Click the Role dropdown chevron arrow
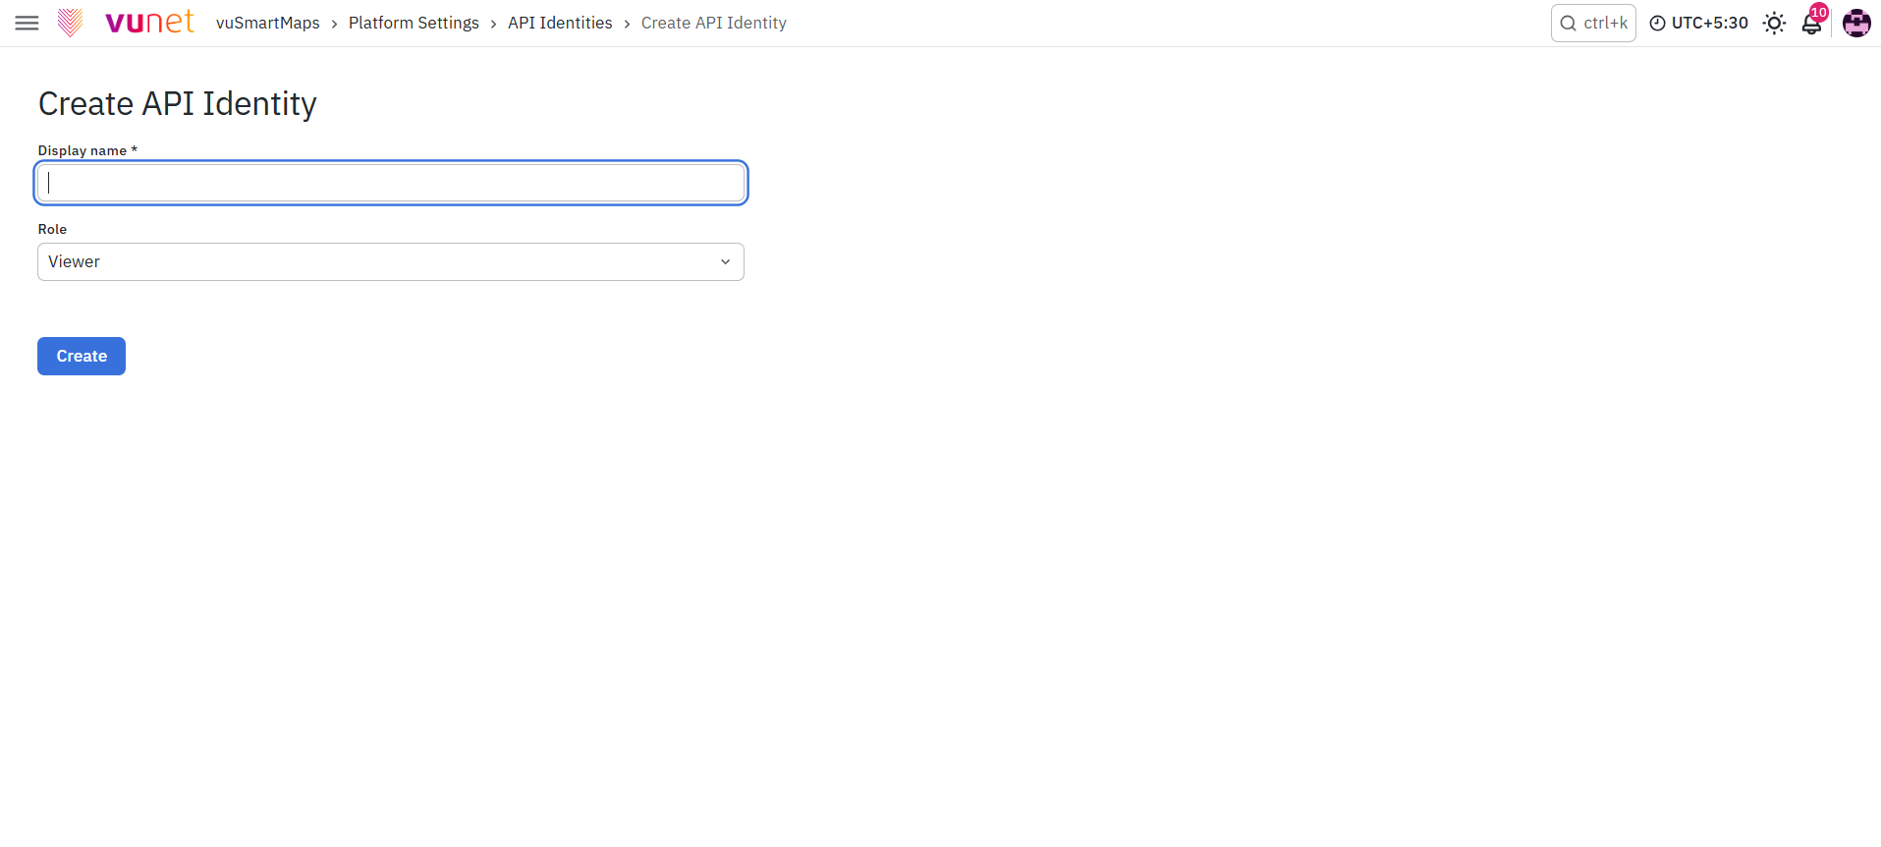The image size is (1881, 847). (x=725, y=262)
